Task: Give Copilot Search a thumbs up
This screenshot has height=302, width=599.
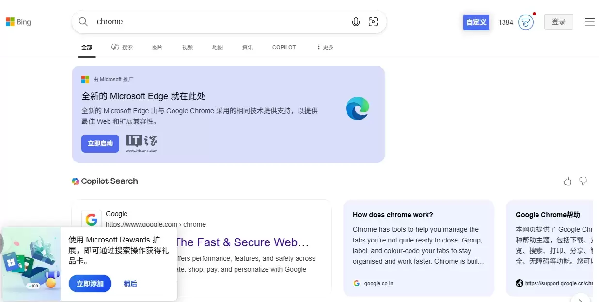Action: [567, 181]
